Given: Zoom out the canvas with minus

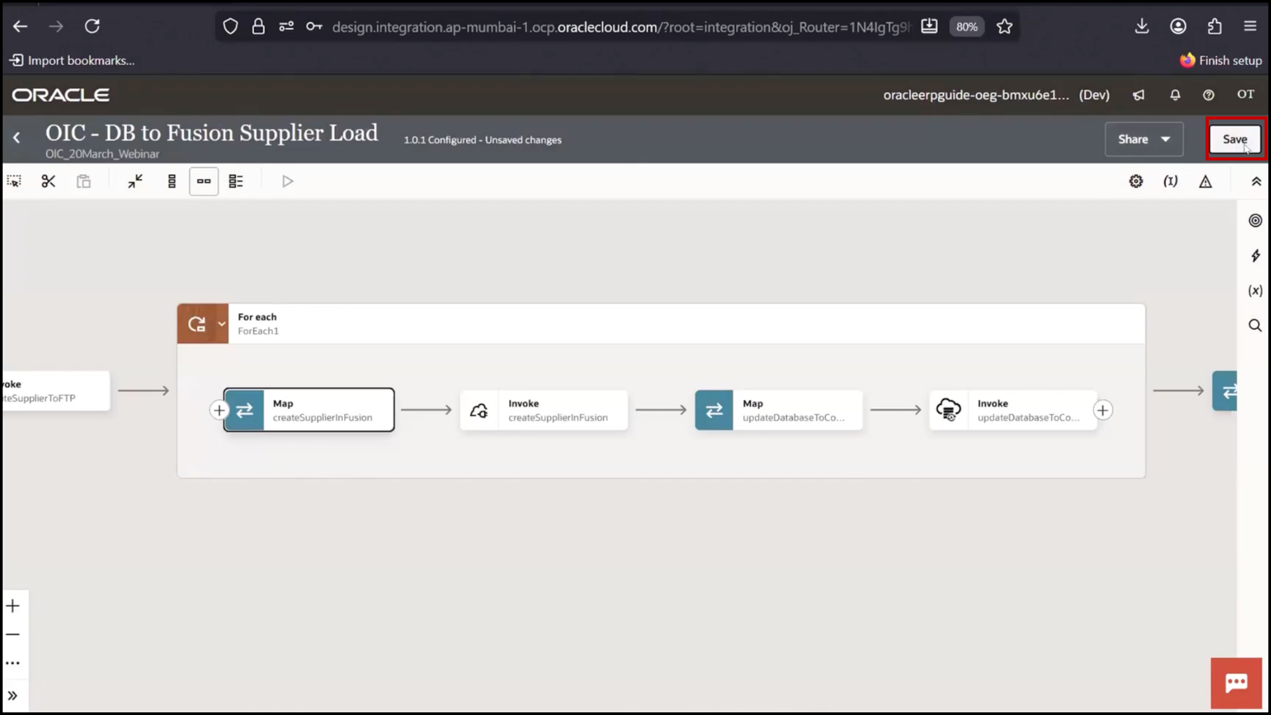Looking at the screenshot, I should tap(13, 634).
